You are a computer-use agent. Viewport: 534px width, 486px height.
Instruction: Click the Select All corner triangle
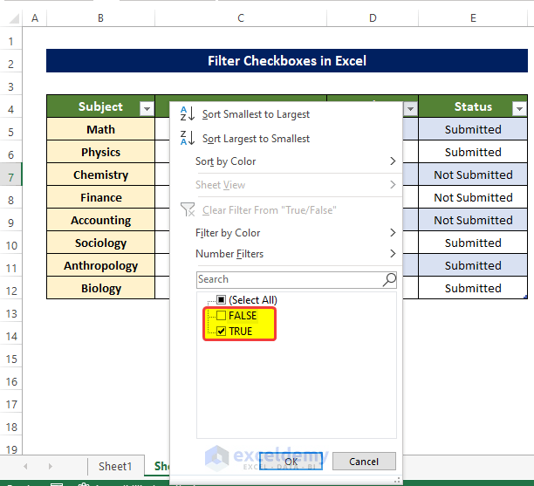click(14, 18)
